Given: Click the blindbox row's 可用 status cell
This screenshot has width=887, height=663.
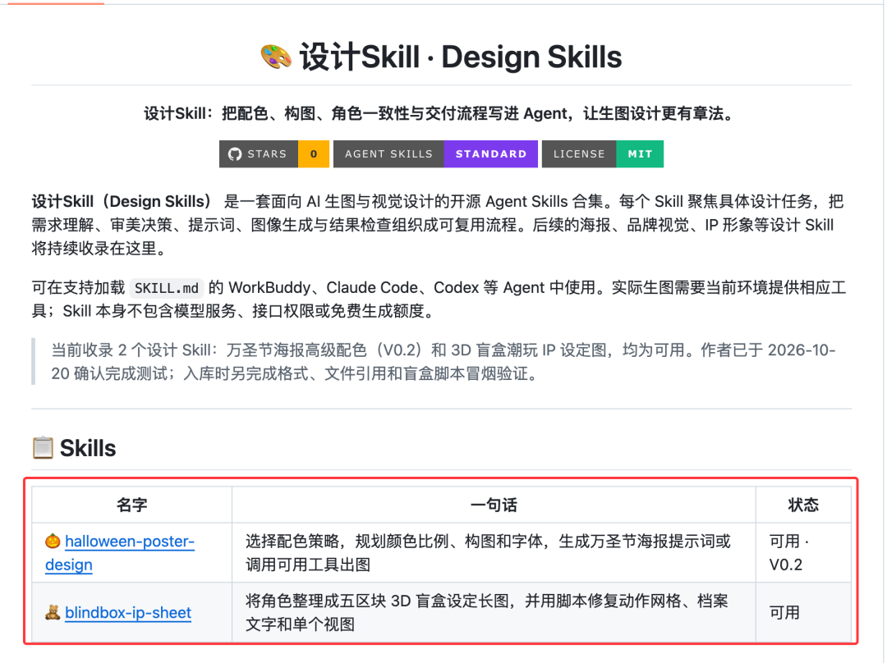Looking at the screenshot, I should coord(803,613).
